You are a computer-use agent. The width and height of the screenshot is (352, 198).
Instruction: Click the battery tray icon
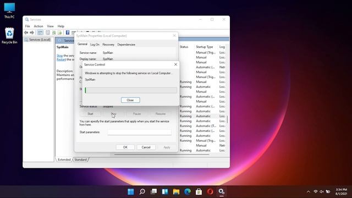click(328, 191)
